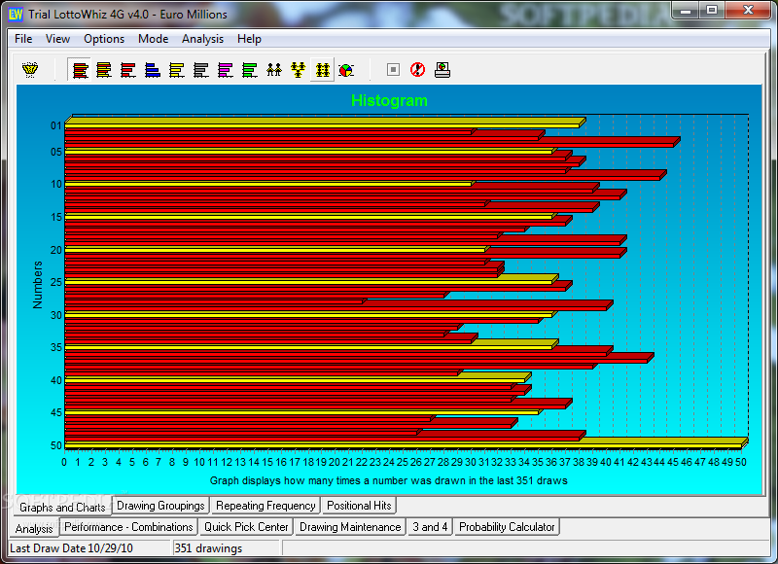Click the lotto balls basket icon
Image resolution: width=778 pixels, height=564 pixels.
click(30, 70)
